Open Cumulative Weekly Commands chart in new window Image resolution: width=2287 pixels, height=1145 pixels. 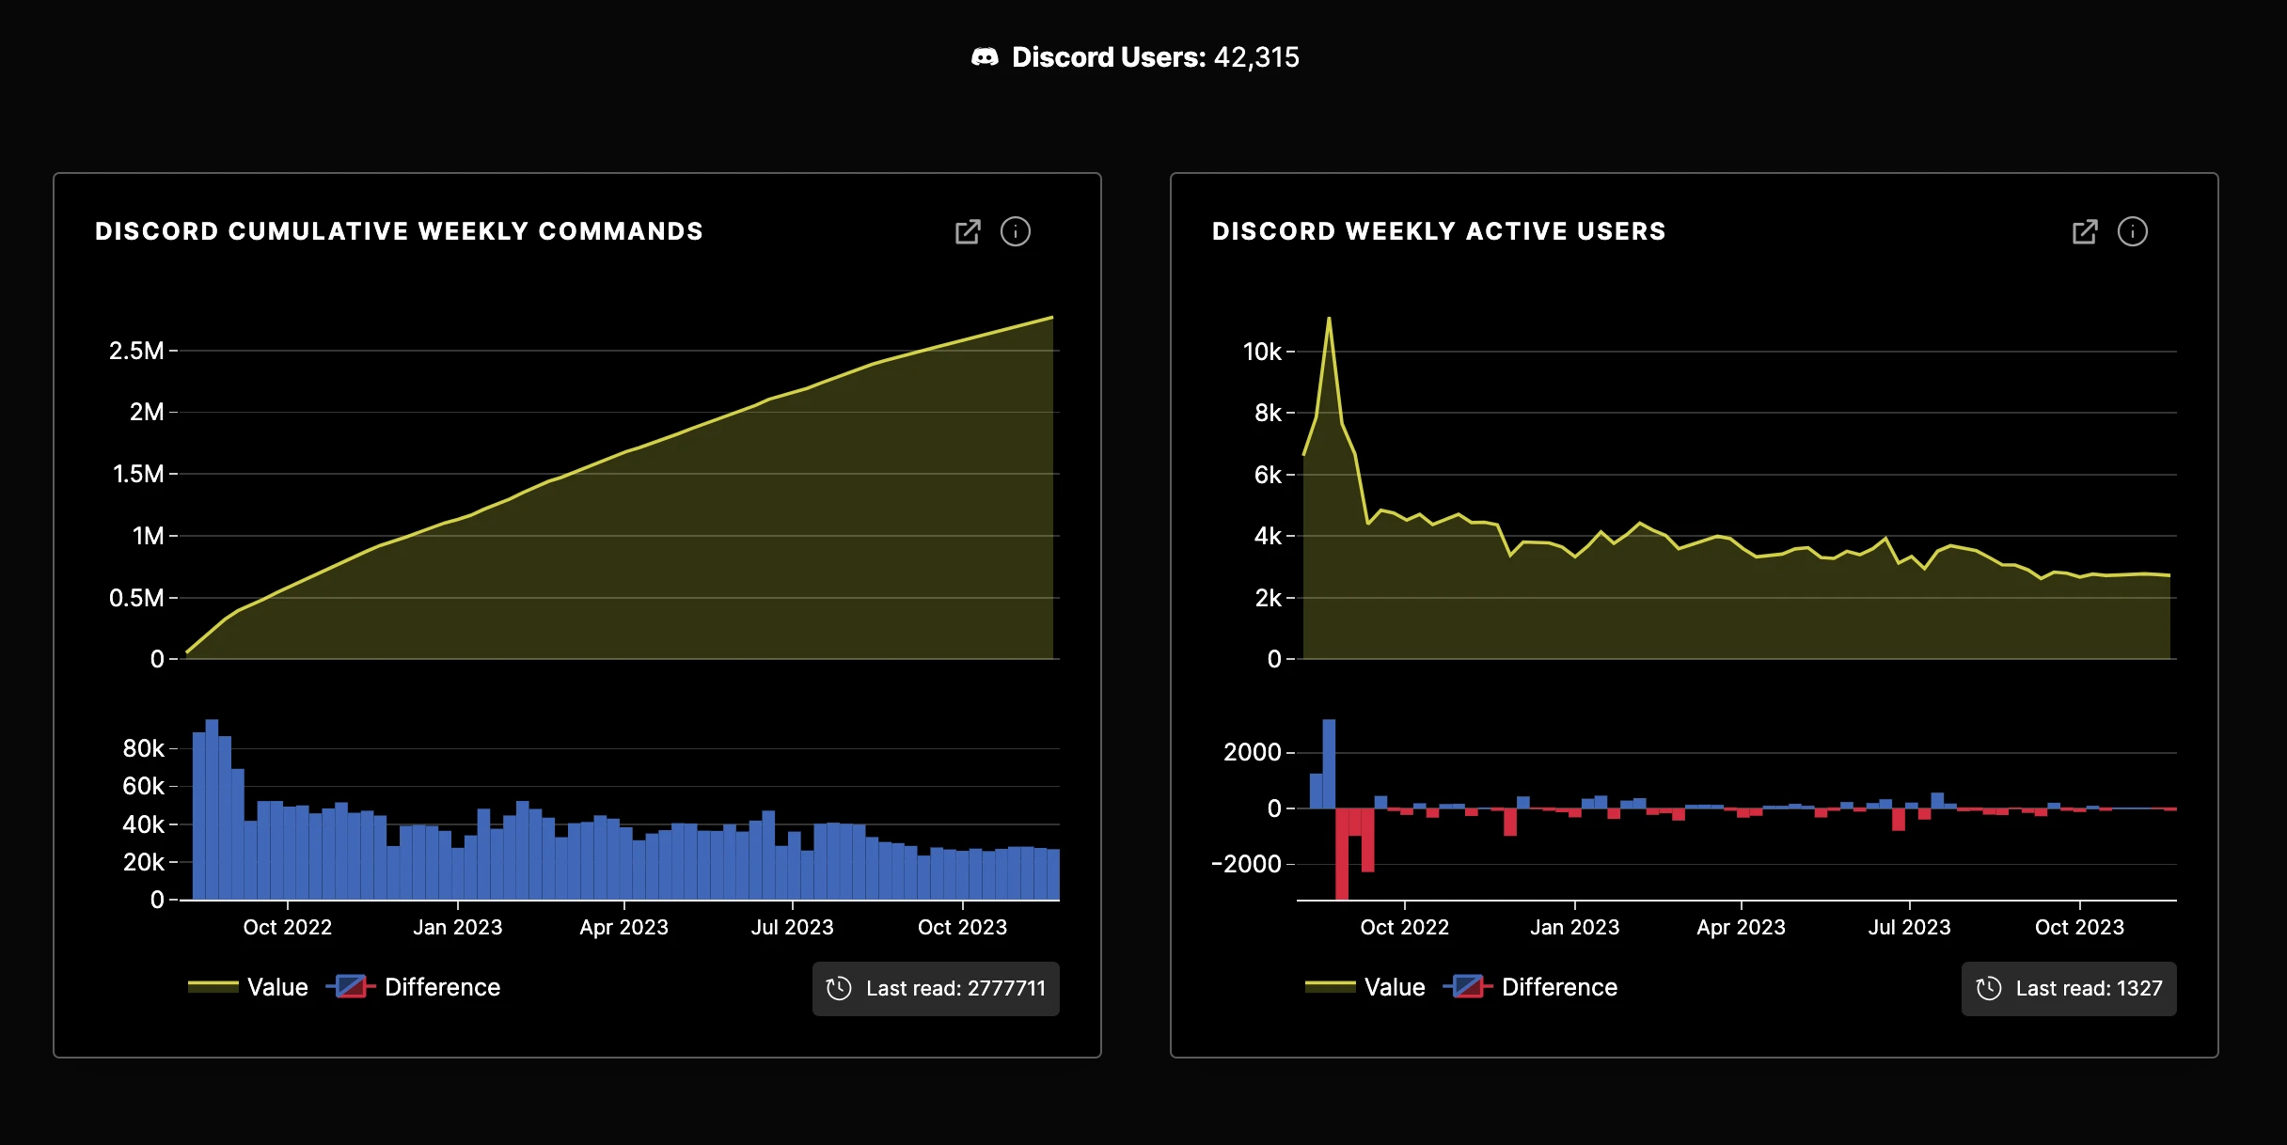click(968, 231)
